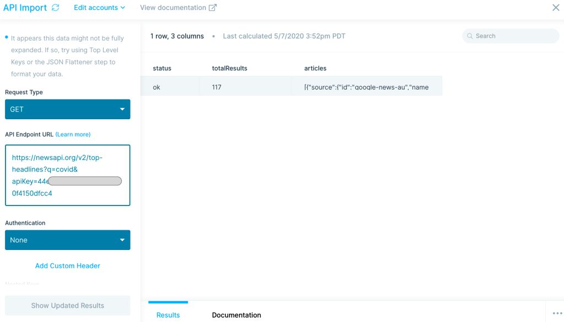Open the Edit accounts dropdown
Image resolution: width=564 pixels, height=322 pixels.
pos(99,8)
